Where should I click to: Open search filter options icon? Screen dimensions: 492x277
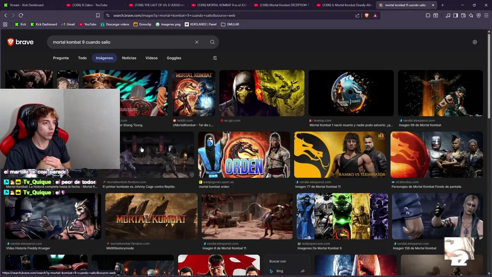(215, 58)
